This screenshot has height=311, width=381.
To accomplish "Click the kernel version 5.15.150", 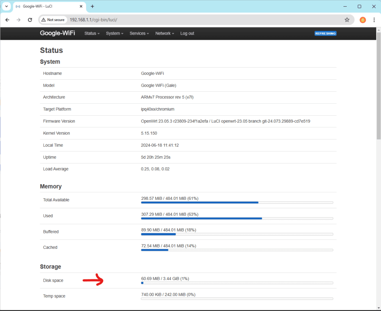I will tap(149, 133).
